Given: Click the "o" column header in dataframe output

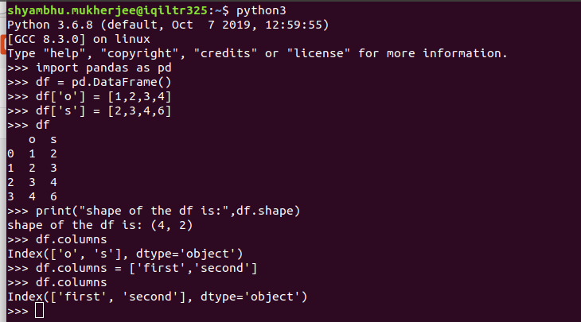Looking at the screenshot, I should [x=33, y=140].
